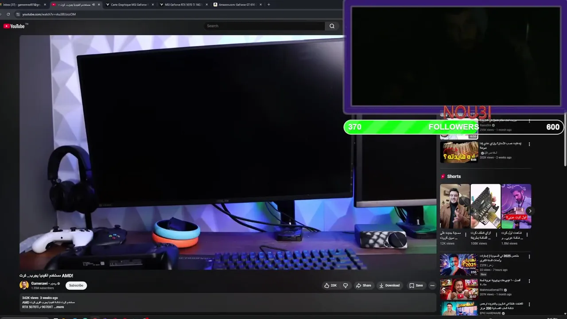The height and width of the screenshot is (319, 567).
Task: Open the Short with 108K views
Action: (x=485, y=206)
